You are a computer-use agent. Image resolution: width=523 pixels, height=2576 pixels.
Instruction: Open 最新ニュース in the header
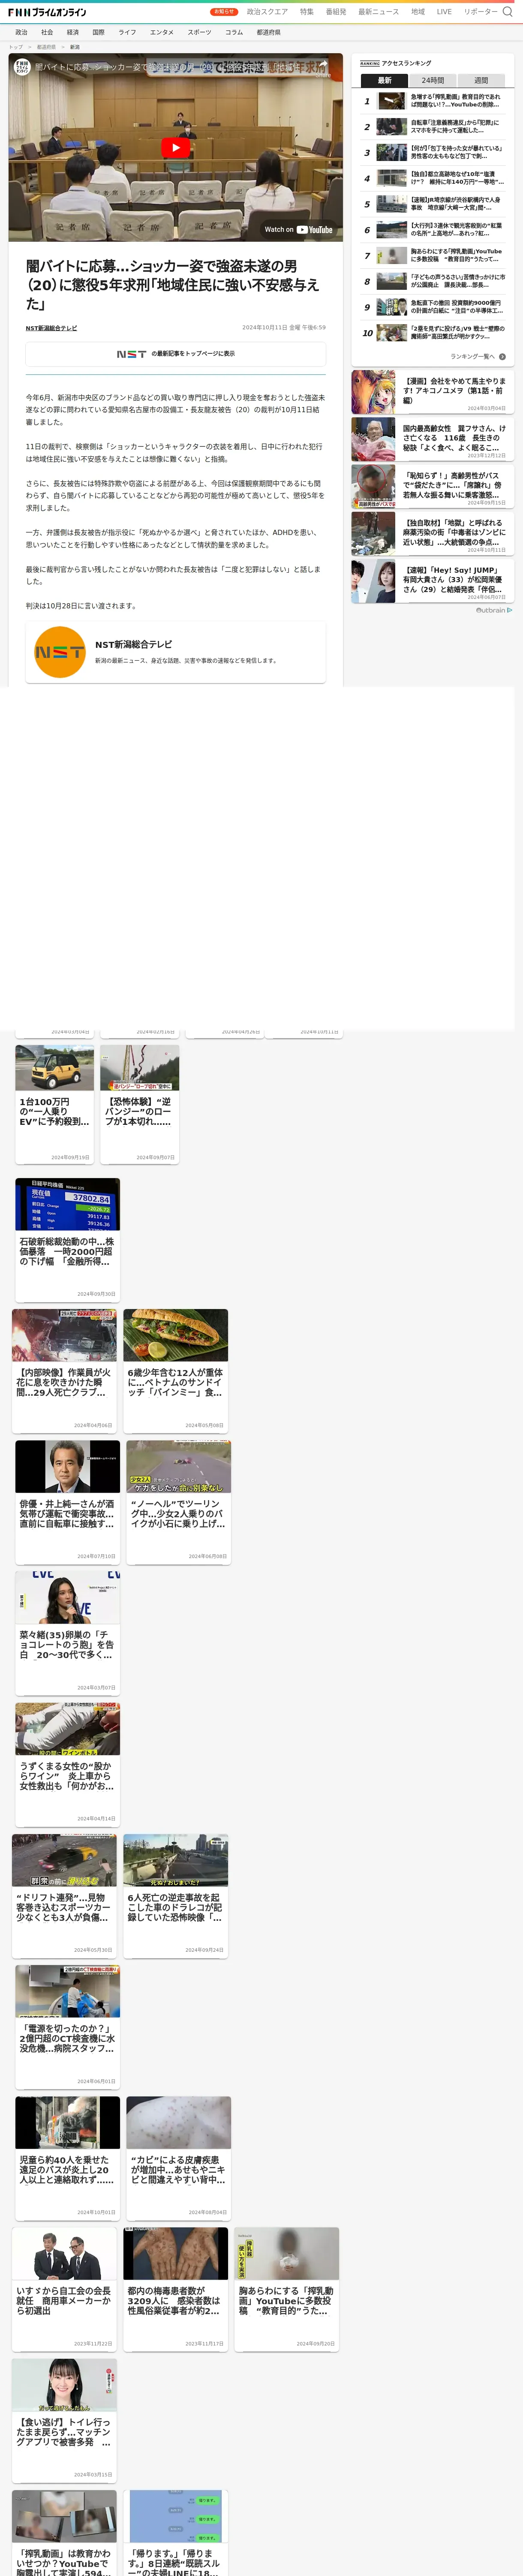[378, 12]
